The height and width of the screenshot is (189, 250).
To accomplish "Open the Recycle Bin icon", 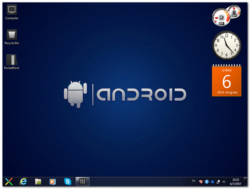I will (12, 37).
